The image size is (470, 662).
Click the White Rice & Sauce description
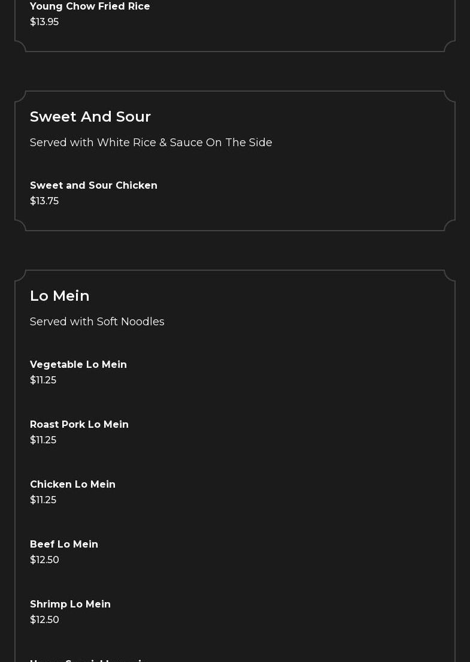[151, 143]
